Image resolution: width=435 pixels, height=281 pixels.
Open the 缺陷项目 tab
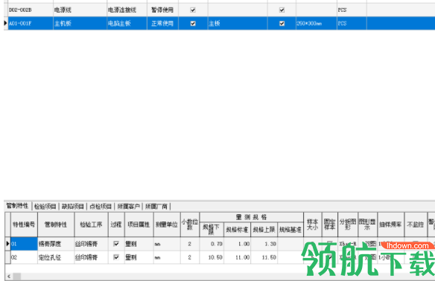(x=73, y=206)
